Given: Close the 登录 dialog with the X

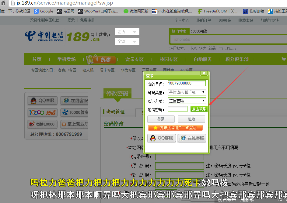Looking at the screenshot, I should 204,73.
